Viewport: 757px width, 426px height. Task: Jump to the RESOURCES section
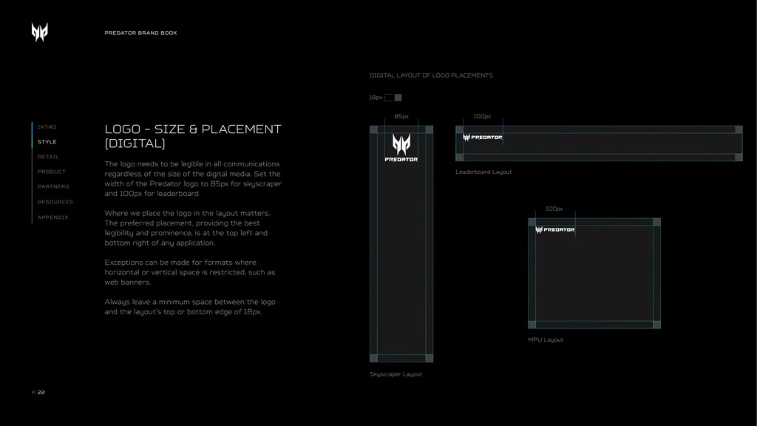[x=55, y=202]
